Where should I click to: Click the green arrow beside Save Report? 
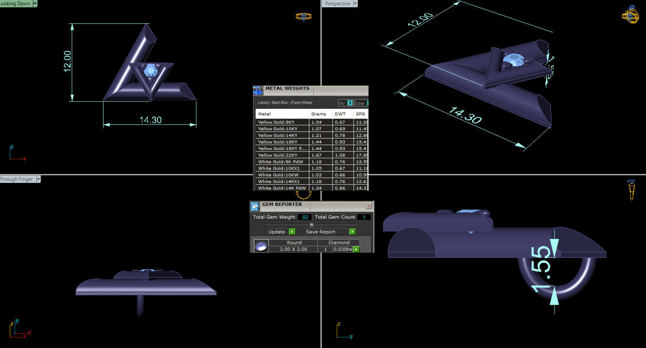click(x=353, y=231)
